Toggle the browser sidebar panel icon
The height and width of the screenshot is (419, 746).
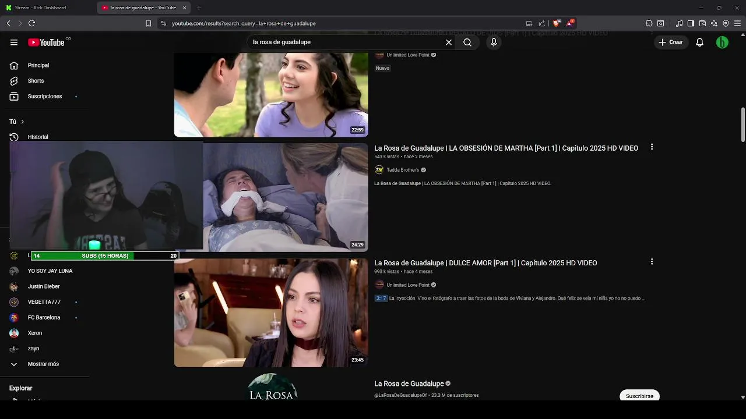[691, 23]
